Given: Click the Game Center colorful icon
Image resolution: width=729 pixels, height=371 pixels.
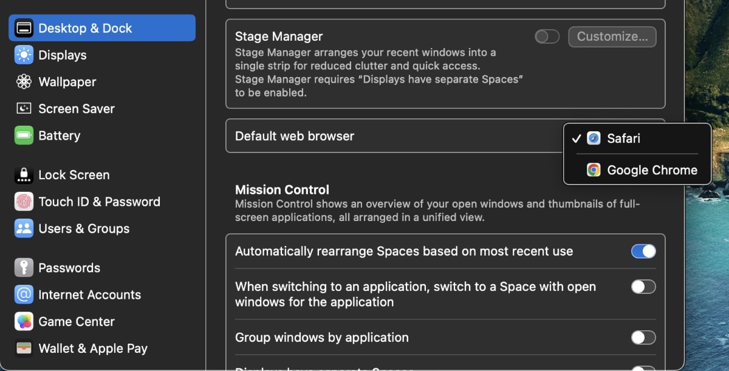Looking at the screenshot, I should coord(24,322).
